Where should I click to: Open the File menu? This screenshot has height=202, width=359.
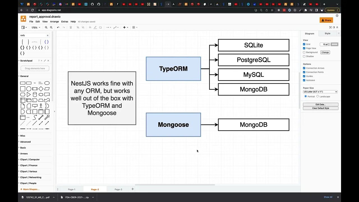tap(31, 22)
